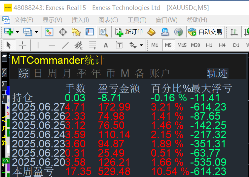Switch to D1 timeframe
Image resolution: width=249 pixels, height=177 pixels.
click(236, 45)
